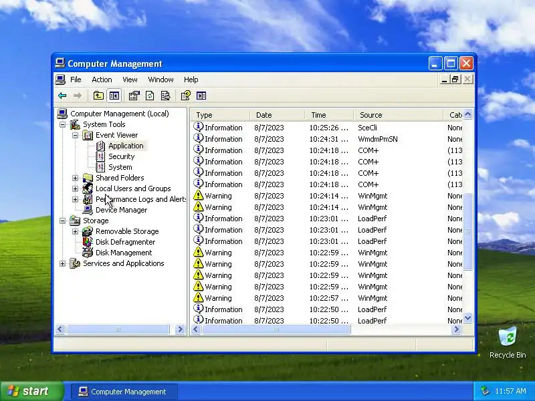Viewport: 535px width, 401px height.
Task: Click the Export List toolbar icon
Action: point(165,96)
